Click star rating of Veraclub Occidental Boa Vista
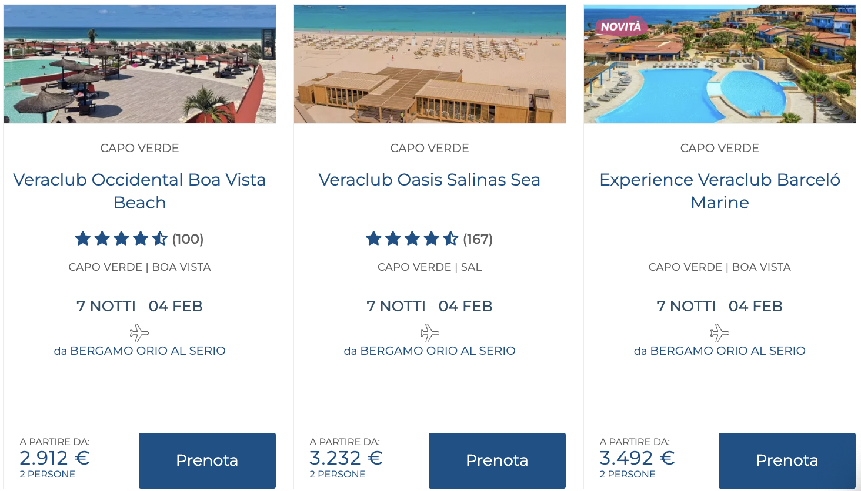The width and height of the screenshot is (861, 491). pyautogui.click(x=121, y=238)
